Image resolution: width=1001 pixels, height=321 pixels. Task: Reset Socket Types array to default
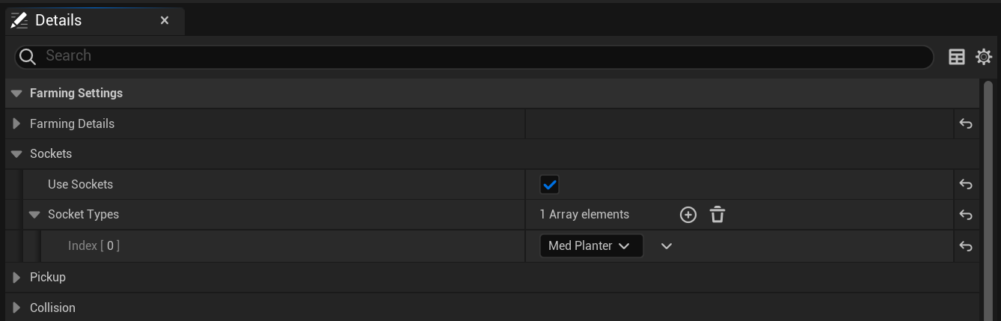[966, 215]
